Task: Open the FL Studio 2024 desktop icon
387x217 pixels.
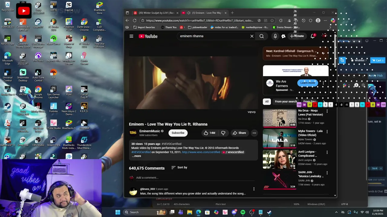Action: pos(54,25)
